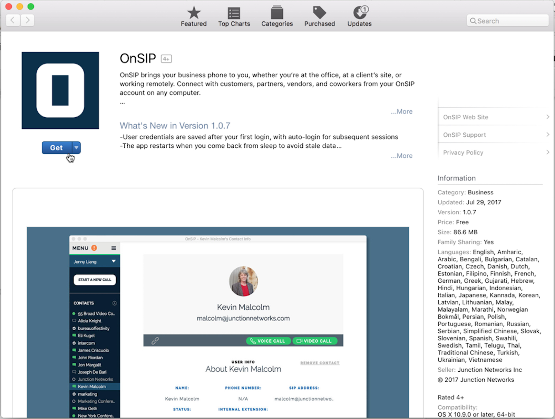Click the Information section heading
Viewport: 555px width, 419px height.
tap(457, 178)
